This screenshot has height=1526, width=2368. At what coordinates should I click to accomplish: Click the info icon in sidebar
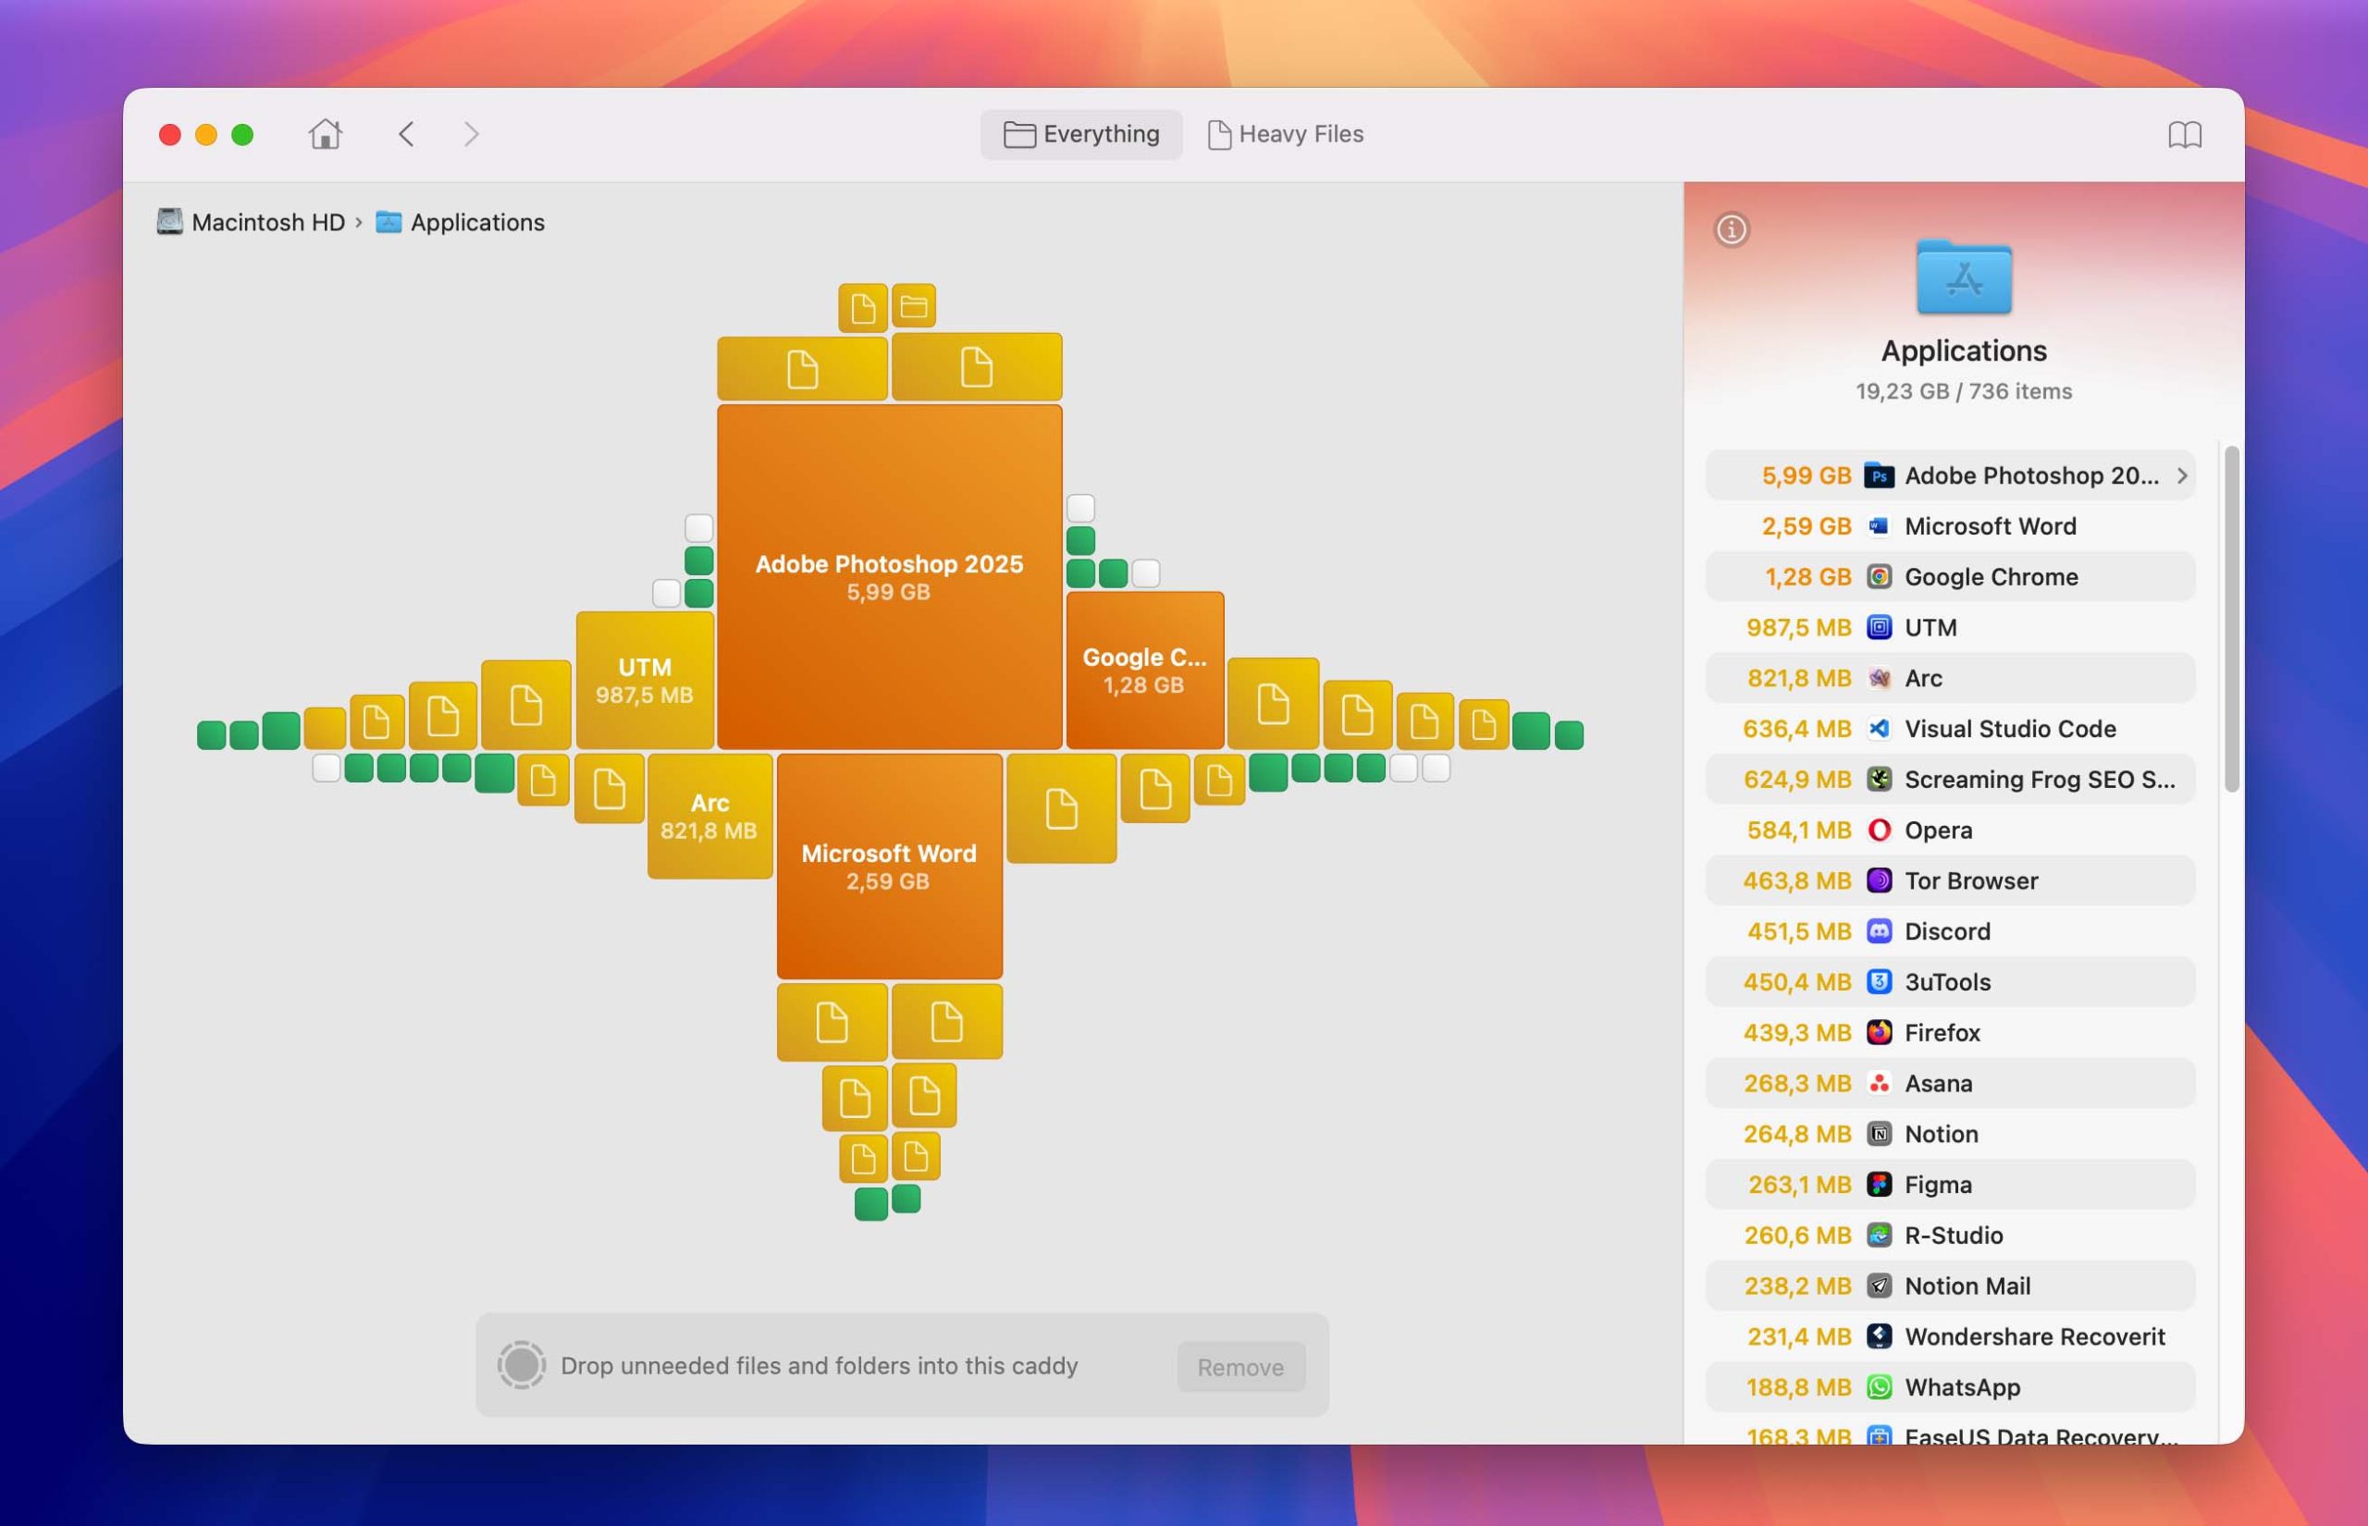click(x=1731, y=230)
